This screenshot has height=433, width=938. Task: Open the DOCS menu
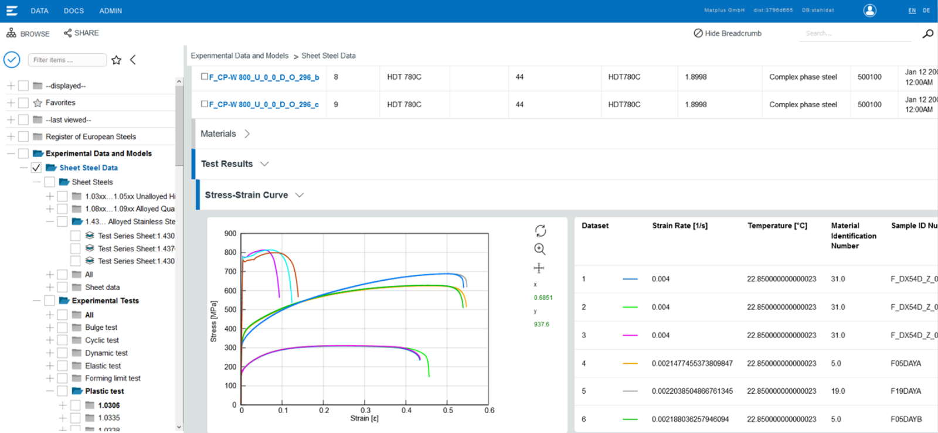[x=74, y=11]
